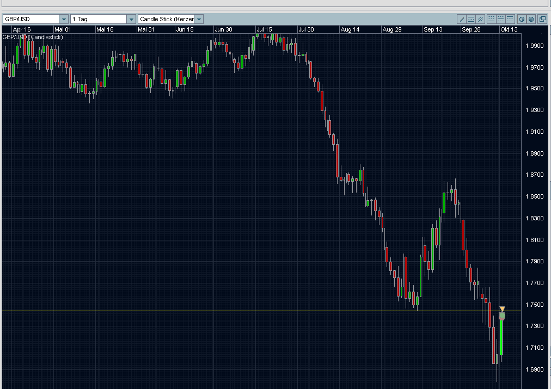Click the horizontal lines drawing tool icon

pyautogui.click(x=471, y=19)
